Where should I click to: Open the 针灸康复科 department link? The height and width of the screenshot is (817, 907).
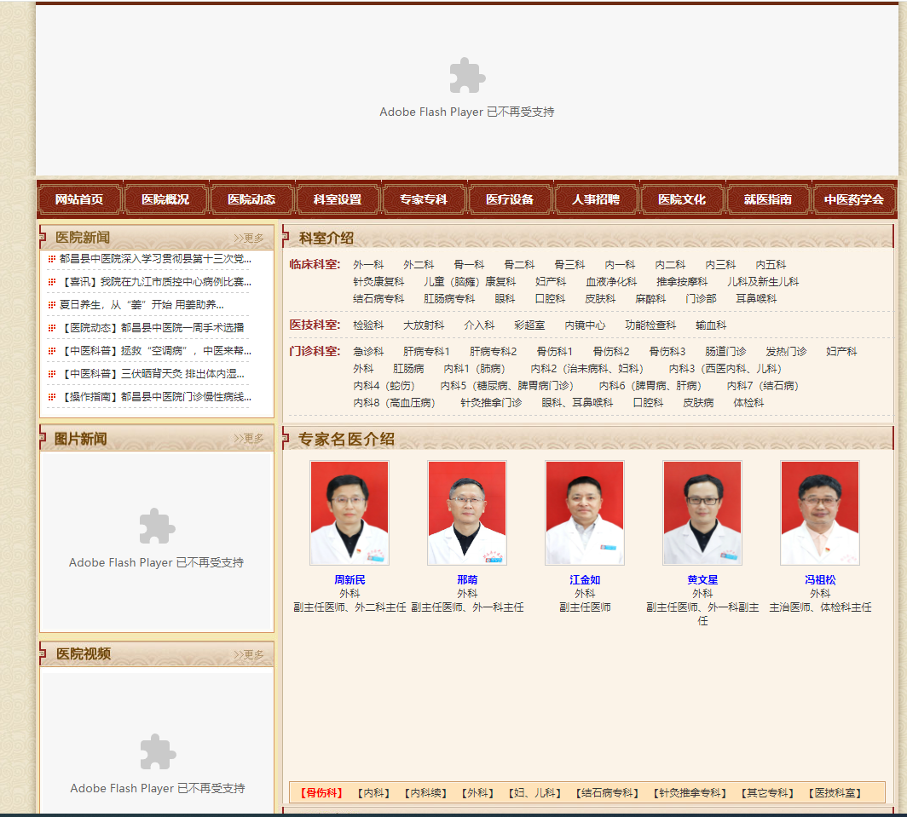(378, 282)
